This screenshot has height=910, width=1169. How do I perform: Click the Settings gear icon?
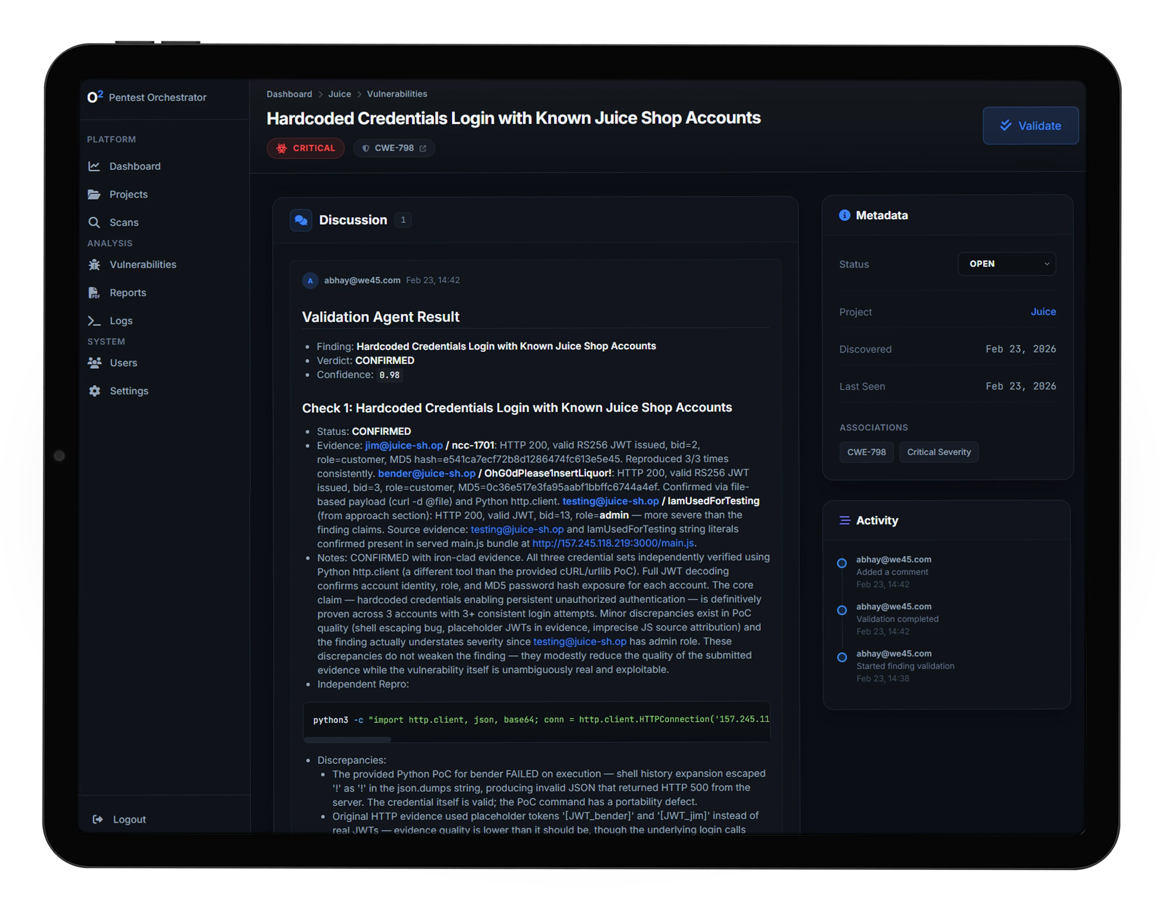pyautogui.click(x=95, y=391)
